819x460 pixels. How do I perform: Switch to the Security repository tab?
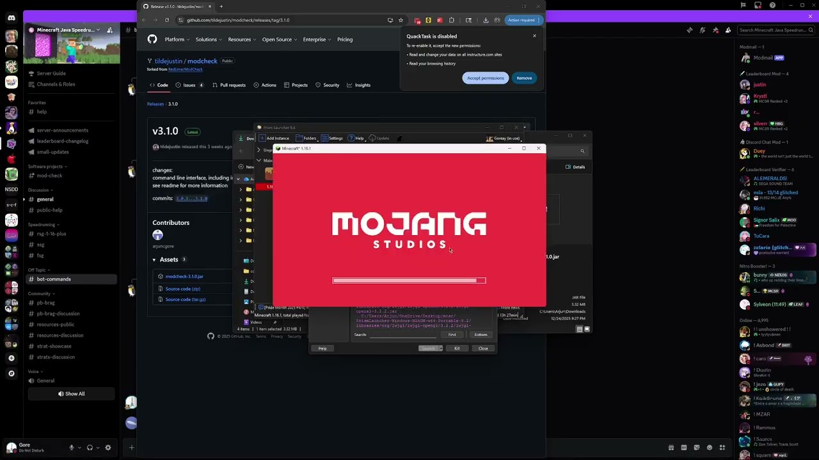[328, 85]
